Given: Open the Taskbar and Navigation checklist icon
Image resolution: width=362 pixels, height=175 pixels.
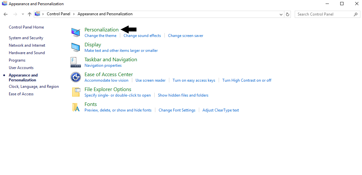Looking at the screenshot, I should (74, 62).
